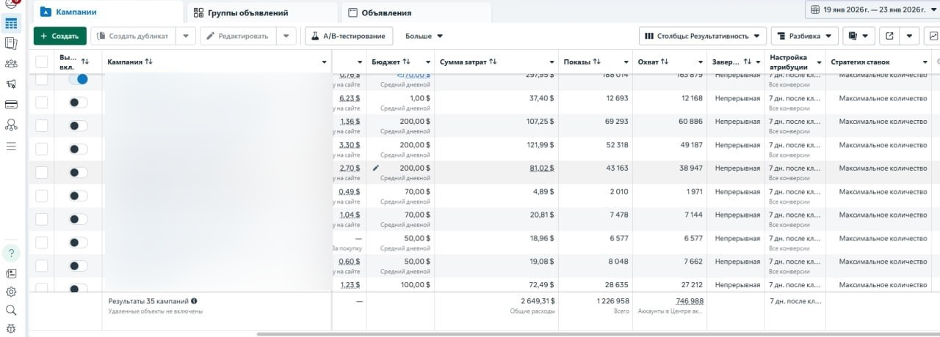The height and width of the screenshot is (337, 940).
Task: Open the Столбцы: Результативность dropdown
Action: (x=703, y=36)
